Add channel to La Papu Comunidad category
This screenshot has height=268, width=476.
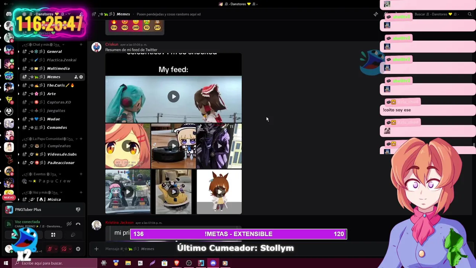click(x=81, y=139)
